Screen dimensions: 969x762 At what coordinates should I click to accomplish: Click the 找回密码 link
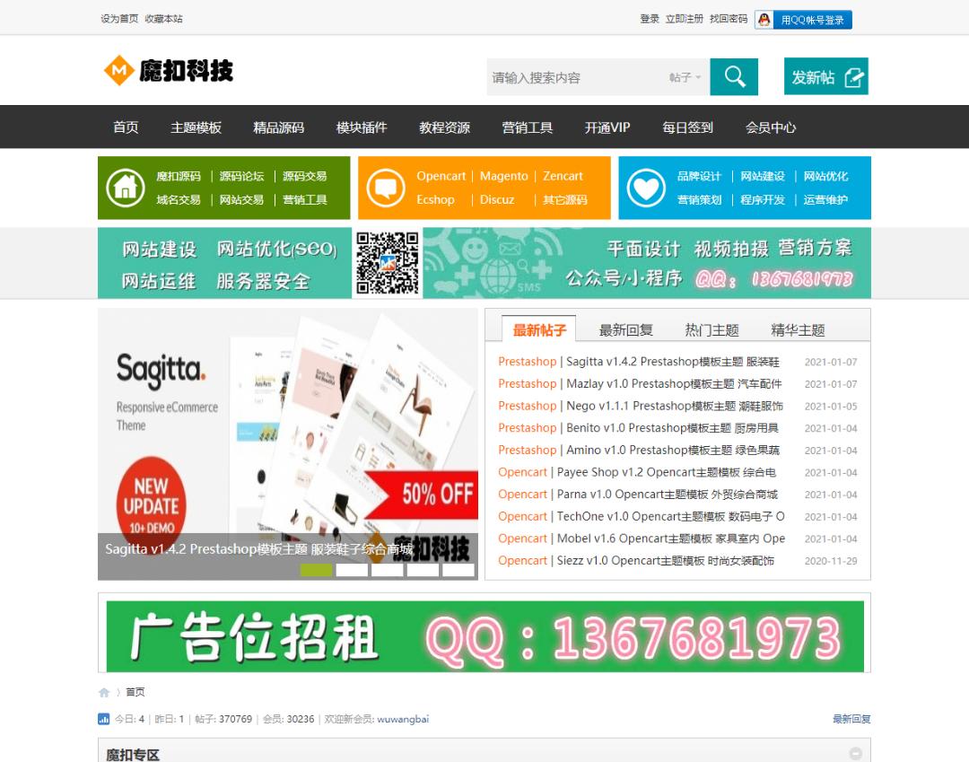(x=729, y=19)
